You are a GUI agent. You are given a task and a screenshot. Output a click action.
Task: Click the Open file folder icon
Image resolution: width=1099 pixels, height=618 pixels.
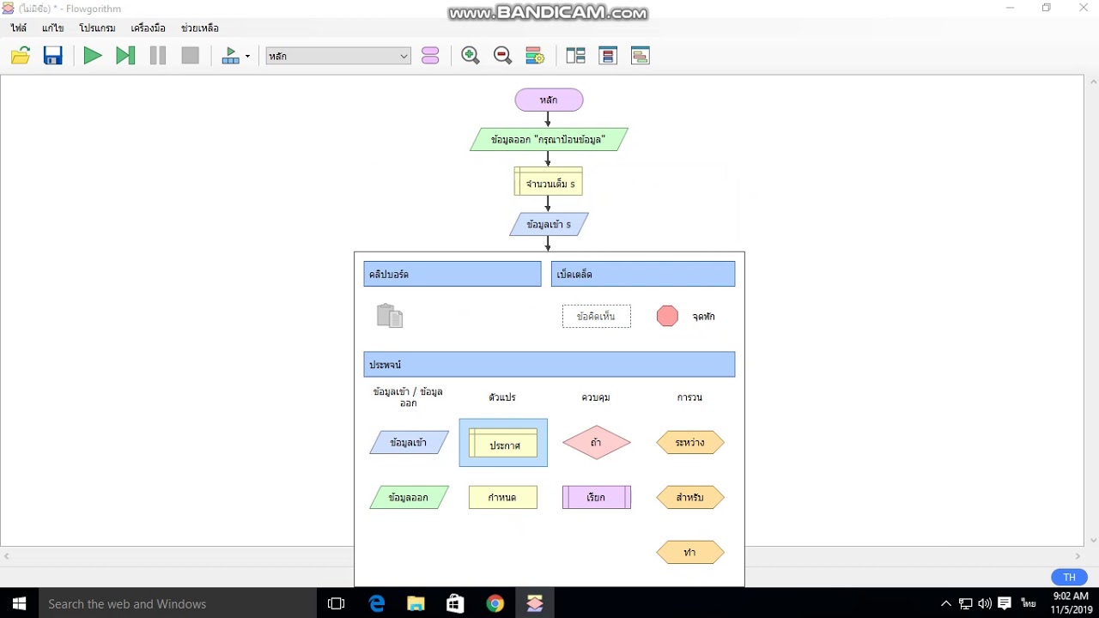click(x=21, y=56)
